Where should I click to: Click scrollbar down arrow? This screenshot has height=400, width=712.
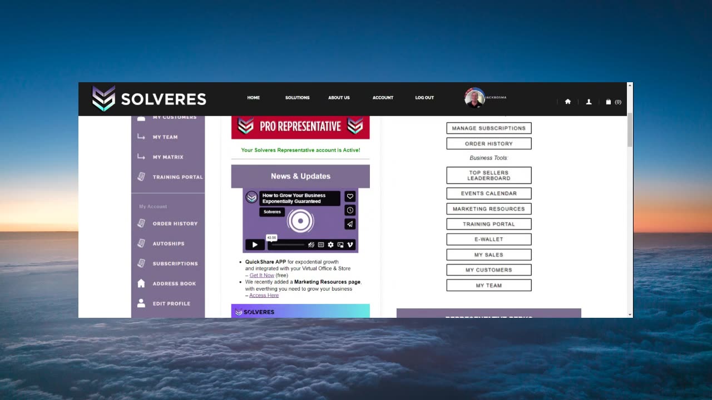coord(630,314)
